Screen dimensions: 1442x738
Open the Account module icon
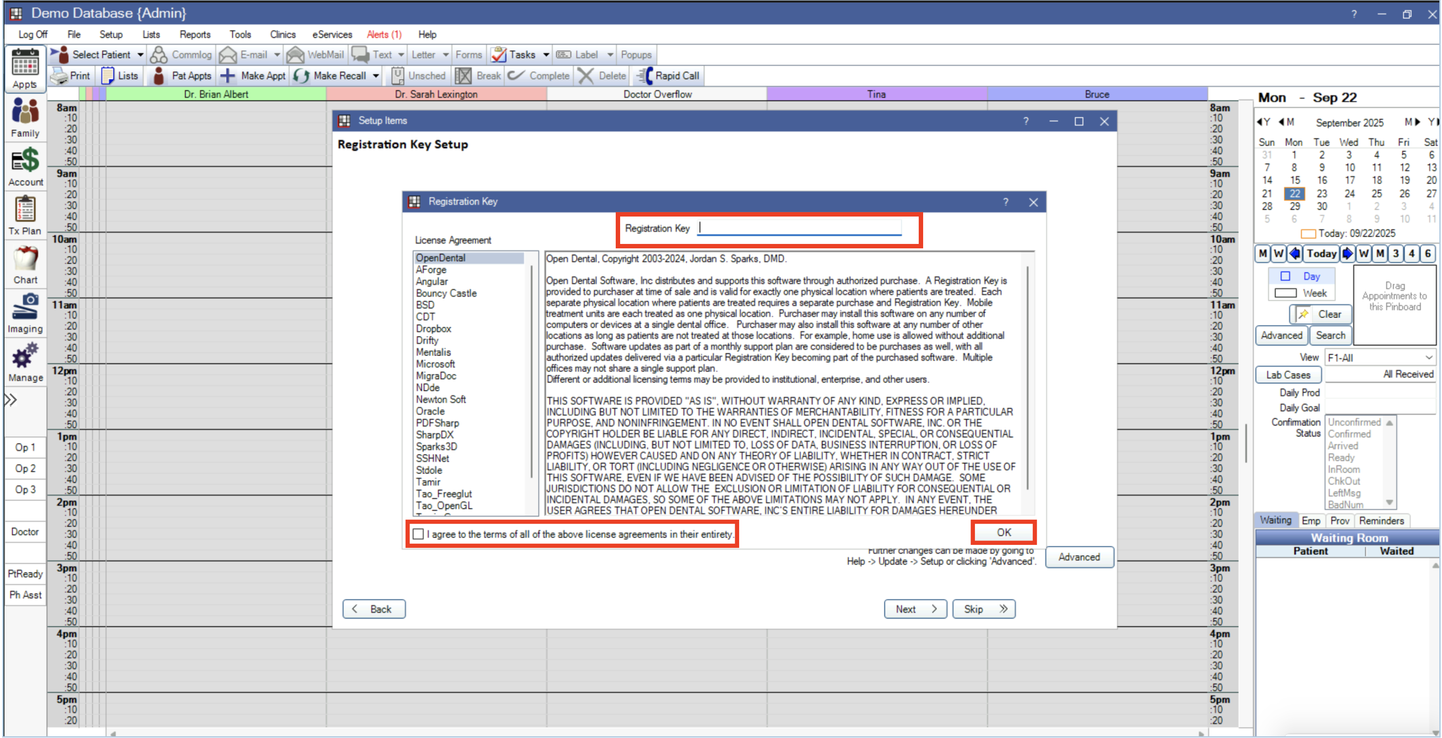click(25, 160)
